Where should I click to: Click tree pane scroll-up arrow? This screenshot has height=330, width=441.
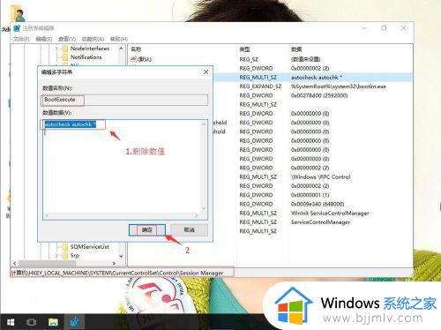[x=121, y=49]
